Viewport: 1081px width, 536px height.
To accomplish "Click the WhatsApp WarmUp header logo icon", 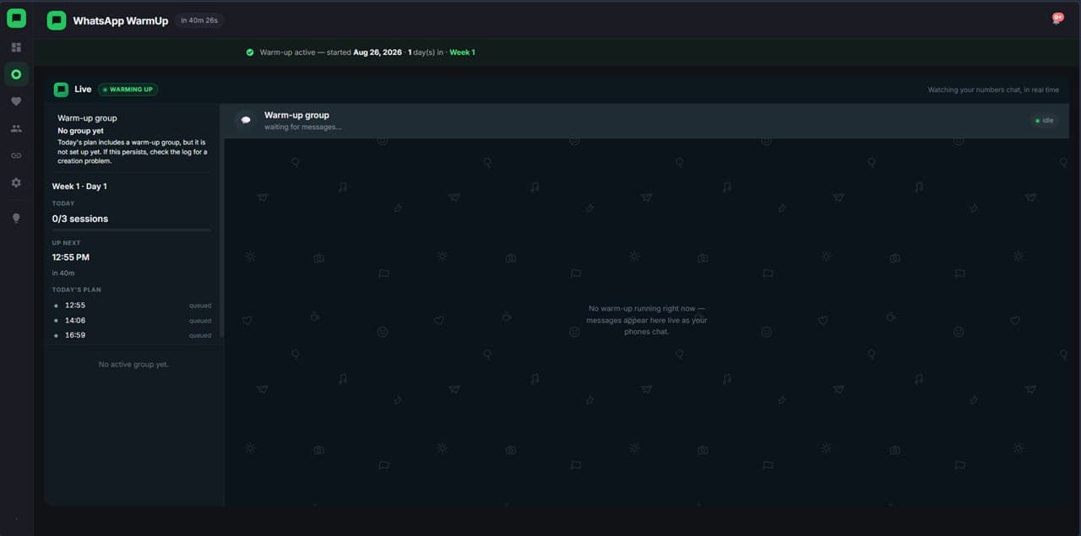I will click(x=57, y=20).
